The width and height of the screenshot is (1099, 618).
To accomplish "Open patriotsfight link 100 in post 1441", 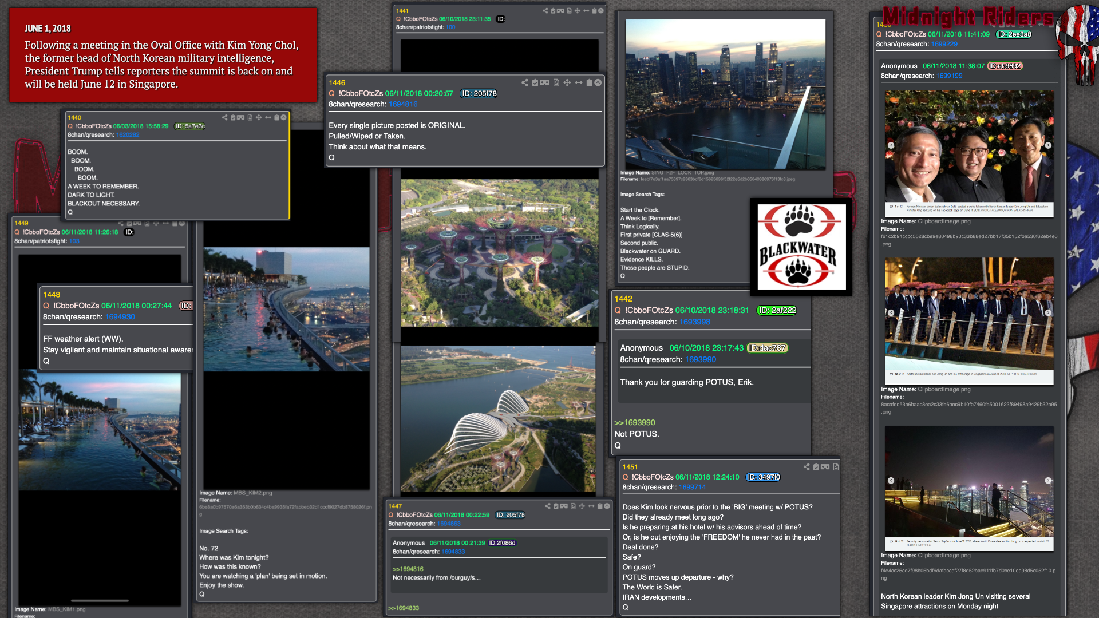I will 450,27.
